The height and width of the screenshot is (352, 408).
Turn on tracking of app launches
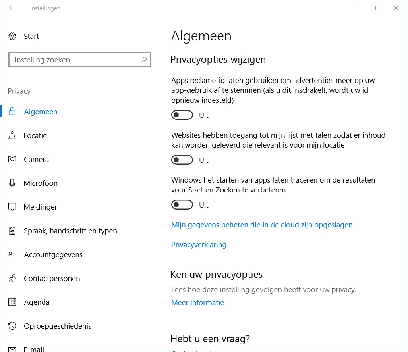[182, 205]
